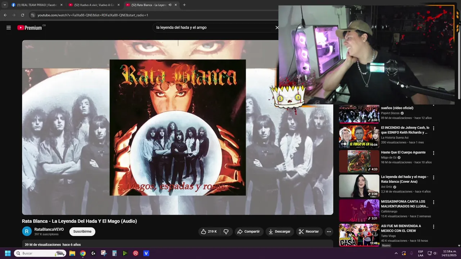Open Calculator from the taskbar
Viewport: 461px width, 259px height.
(x=115, y=253)
